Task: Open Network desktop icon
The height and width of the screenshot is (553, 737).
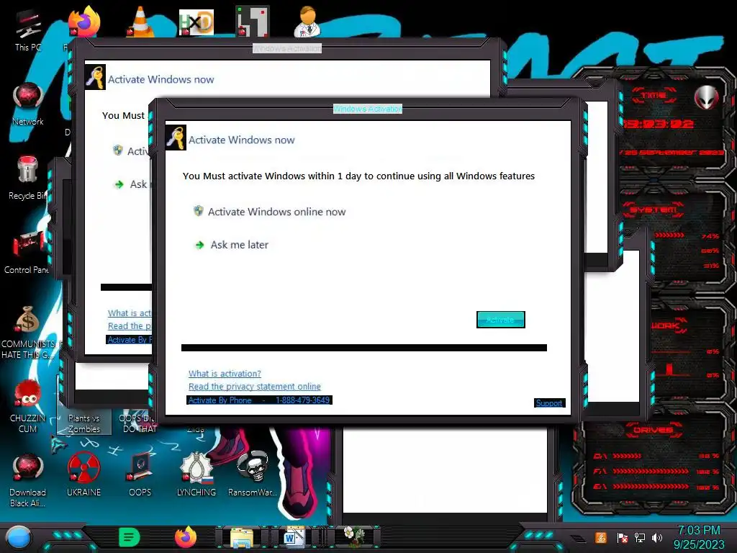Action: pos(28,104)
